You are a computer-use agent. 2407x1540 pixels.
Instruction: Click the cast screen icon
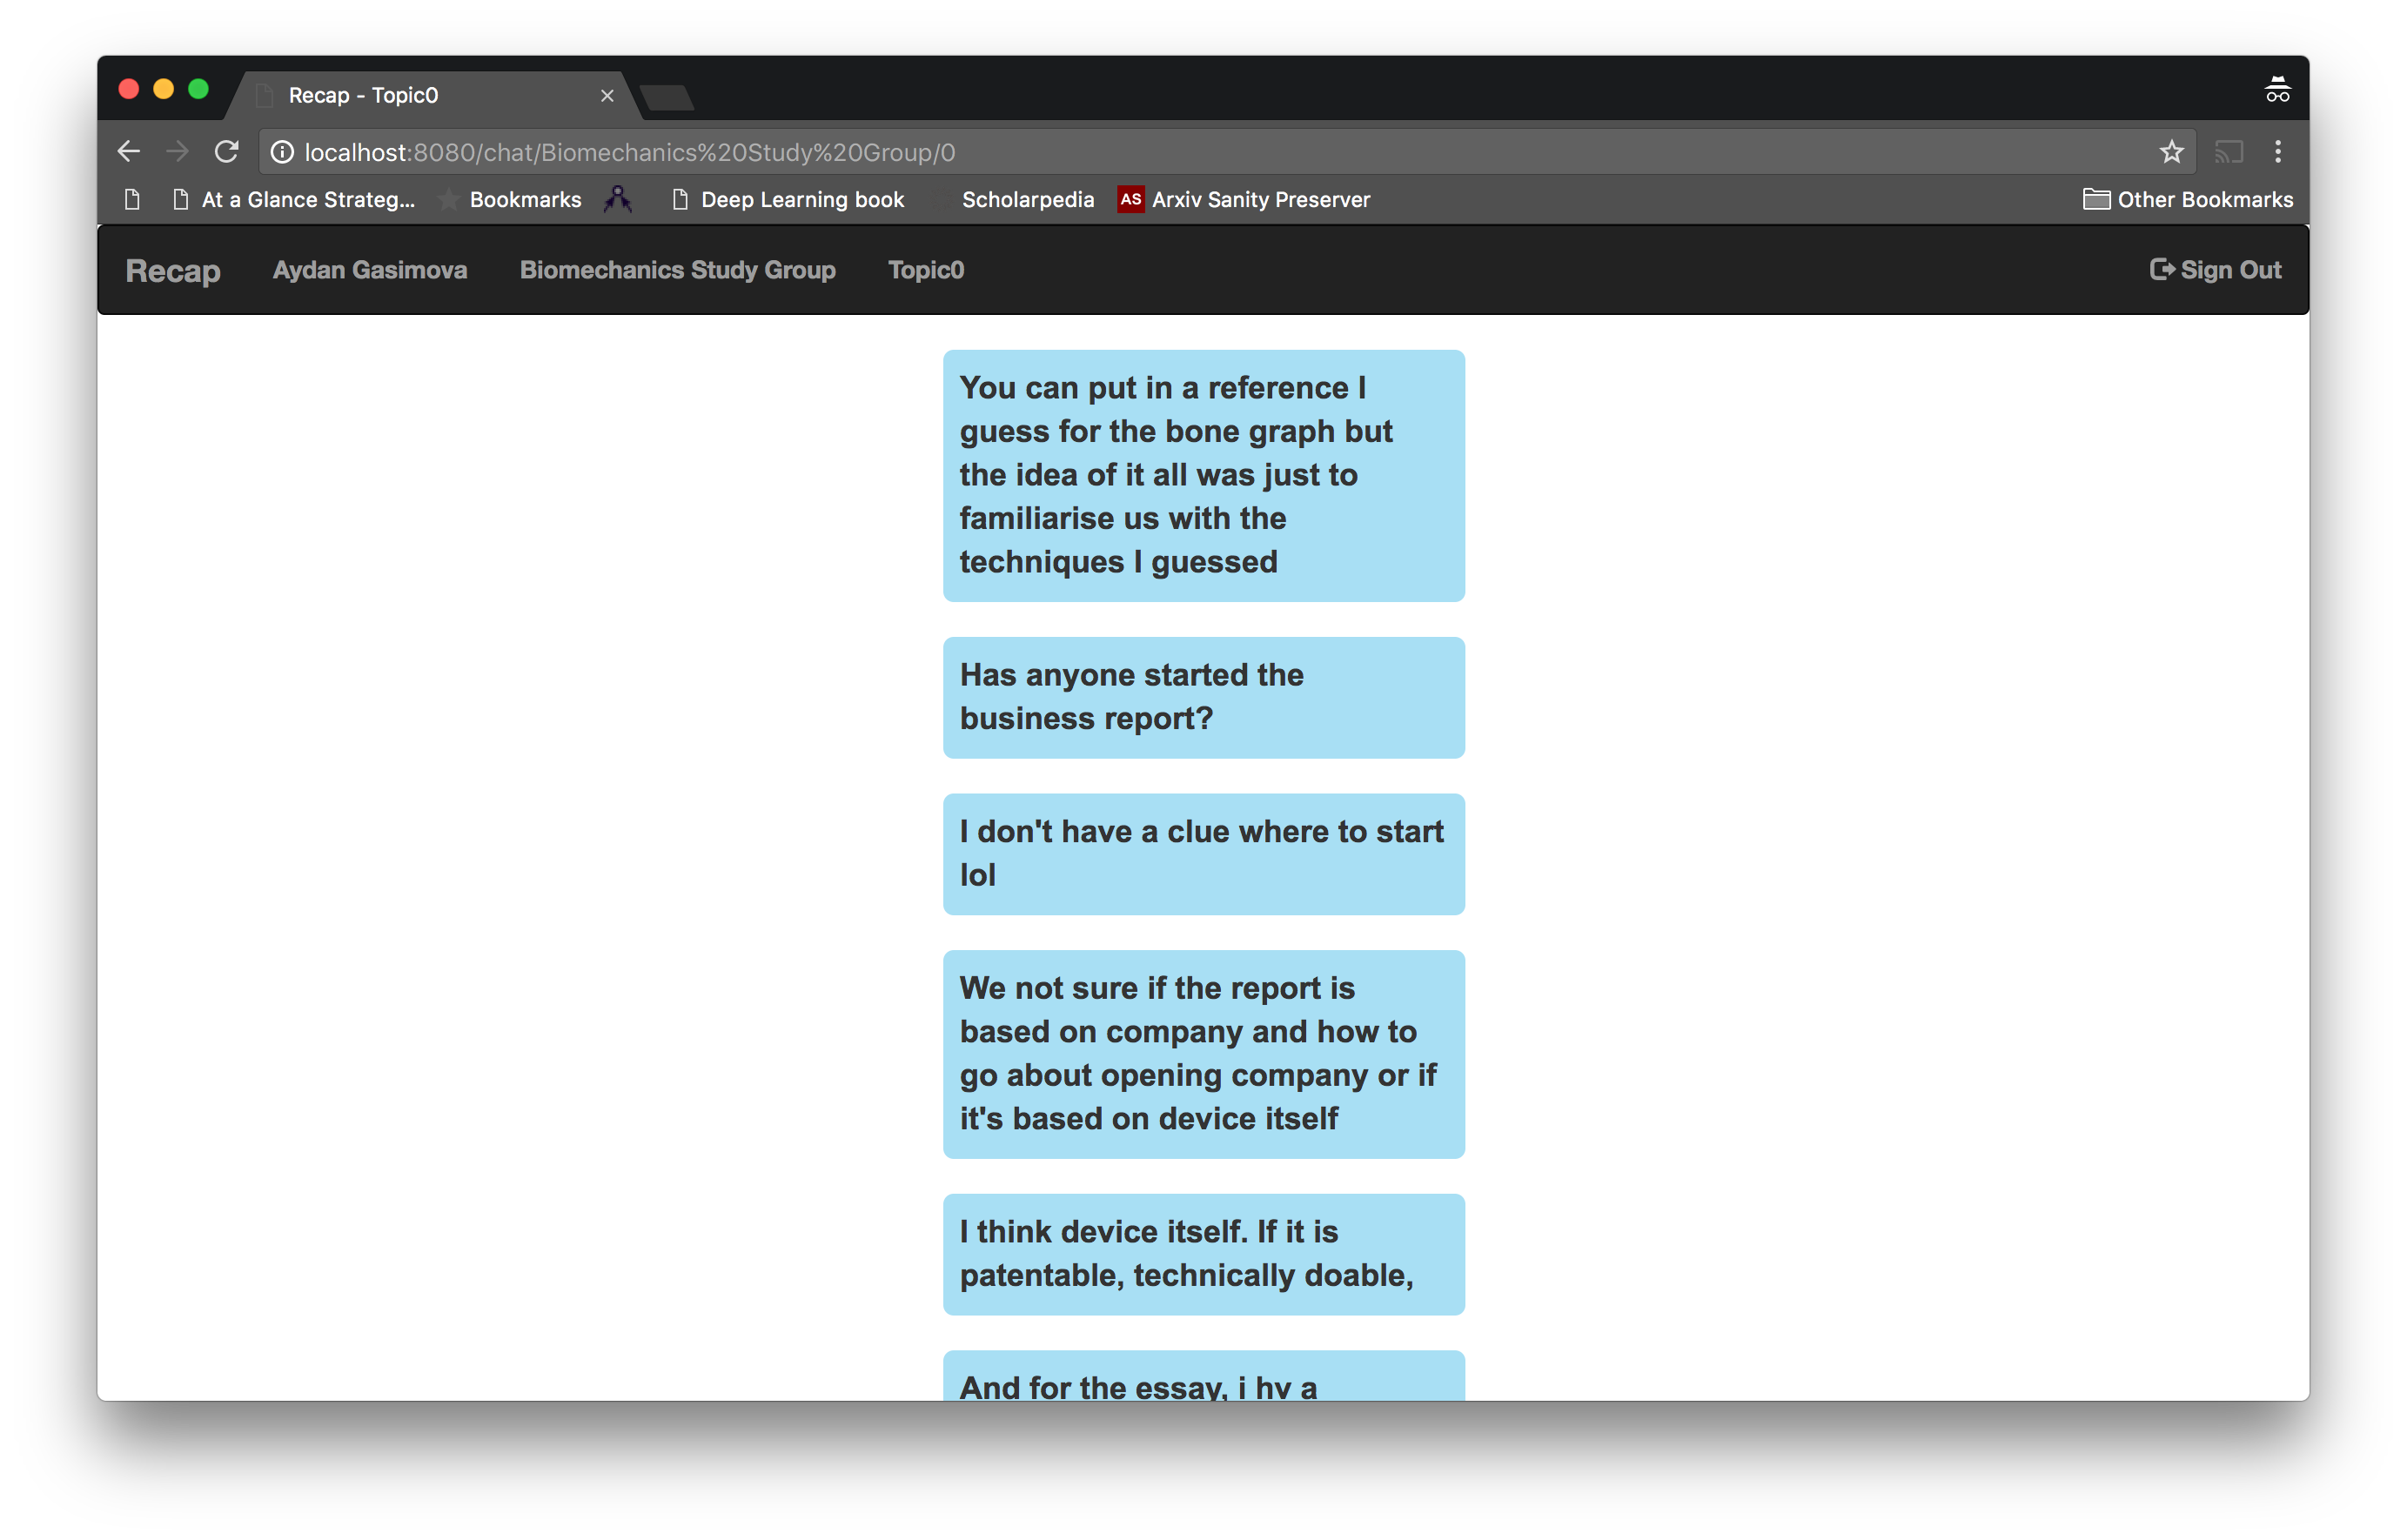[2228, 152]
